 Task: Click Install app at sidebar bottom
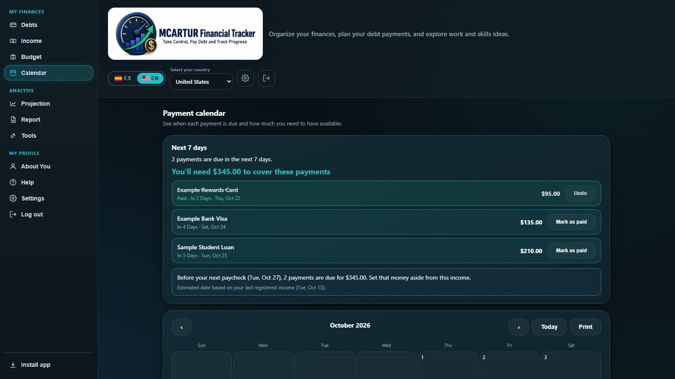pyautogui.click(x=49, y=365)
